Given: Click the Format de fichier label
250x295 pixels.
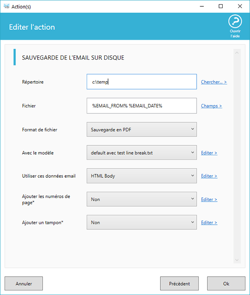Looking at the screenshot, I should pyautogui.click(x=40, y=130).
